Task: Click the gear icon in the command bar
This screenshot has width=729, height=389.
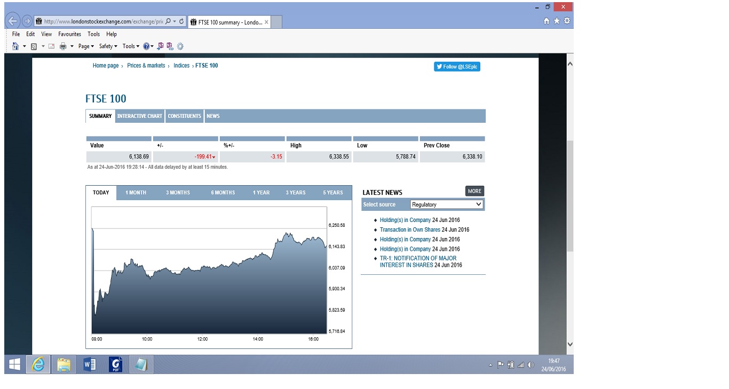Action: [180, 46]
